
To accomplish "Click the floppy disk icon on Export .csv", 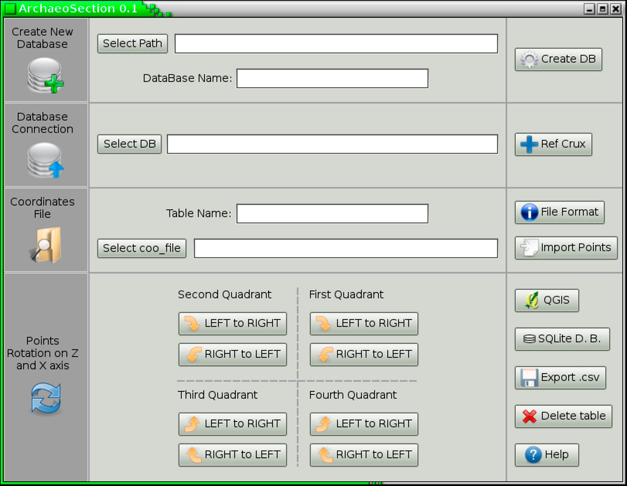I will pos(529,378).
